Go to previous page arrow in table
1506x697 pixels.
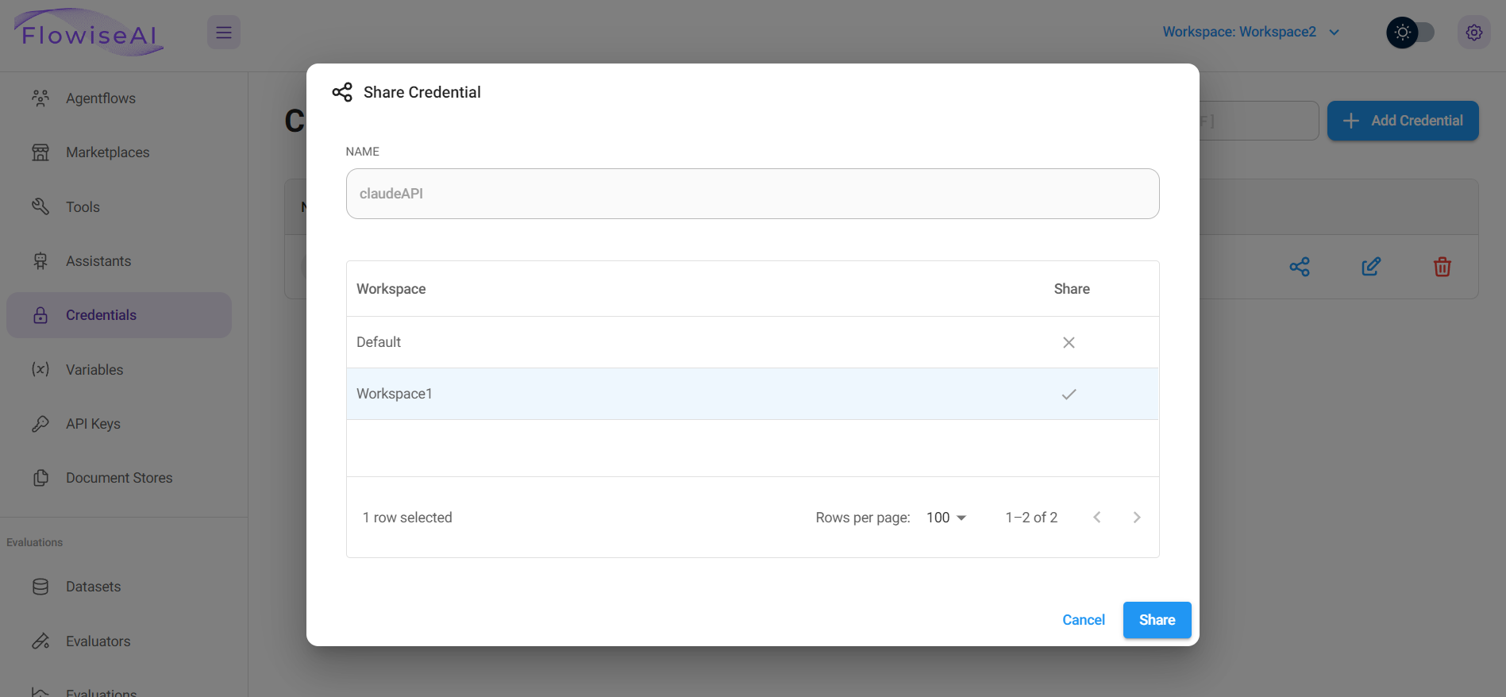1096,518
